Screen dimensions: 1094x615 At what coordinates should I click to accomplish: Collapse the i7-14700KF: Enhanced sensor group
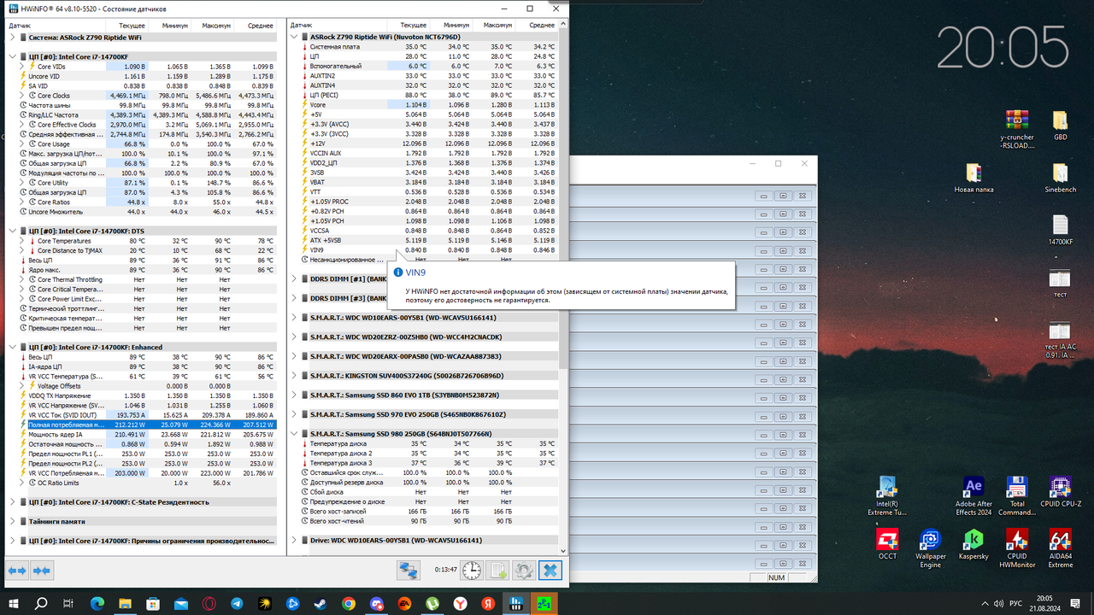(x=12, y=347)
